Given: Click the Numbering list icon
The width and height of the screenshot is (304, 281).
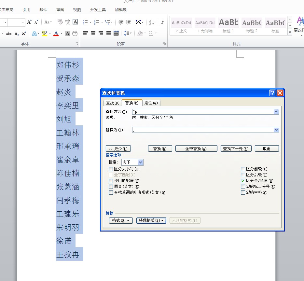Looking at the screenshot, I should point(97,22).
